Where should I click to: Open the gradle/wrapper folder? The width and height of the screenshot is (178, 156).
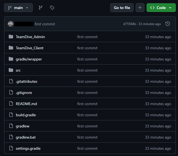[29, 59]
